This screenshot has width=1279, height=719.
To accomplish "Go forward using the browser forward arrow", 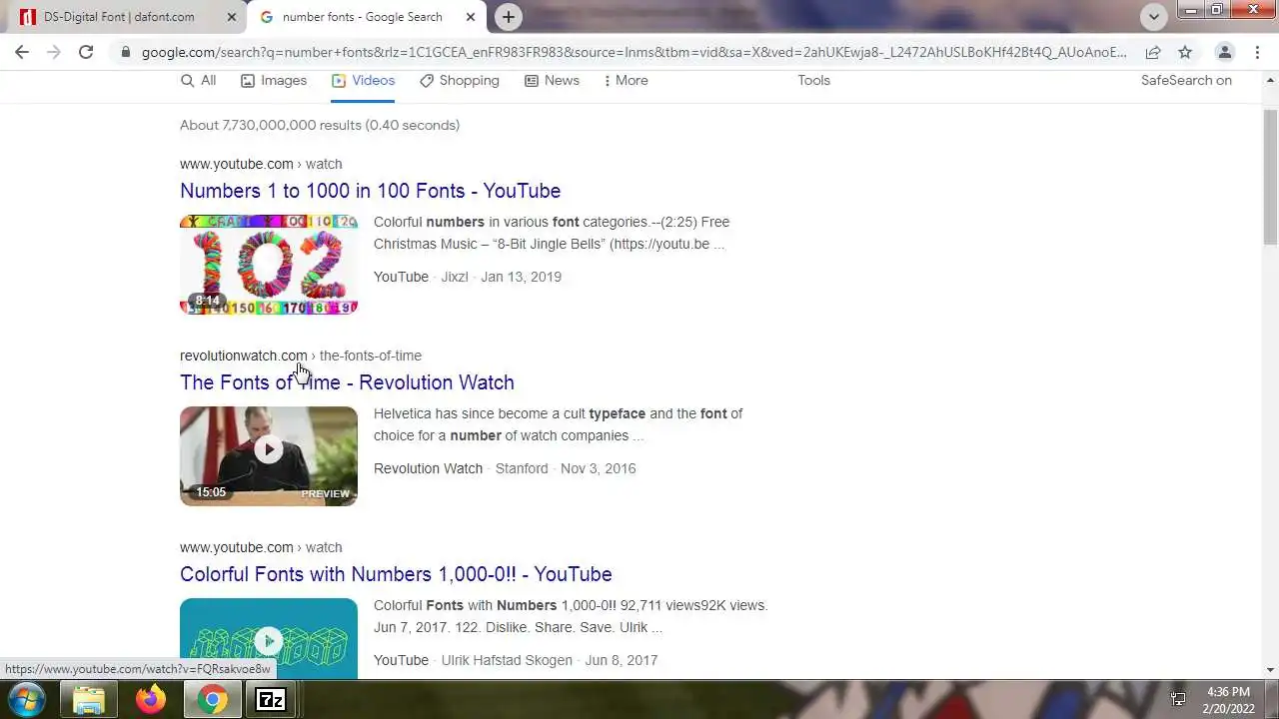I will 54,52.
